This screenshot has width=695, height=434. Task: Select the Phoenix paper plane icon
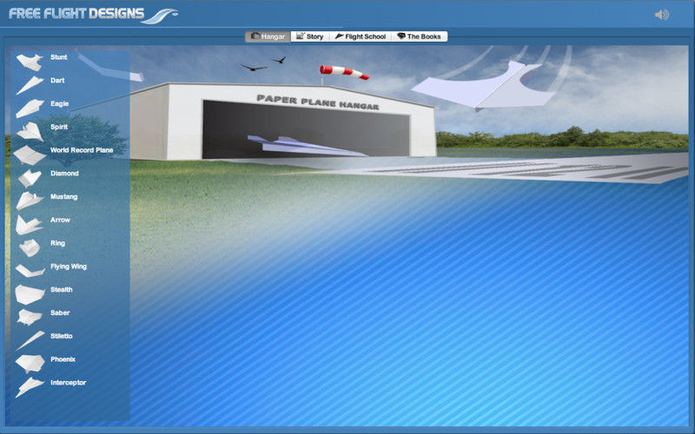(30, 364)
